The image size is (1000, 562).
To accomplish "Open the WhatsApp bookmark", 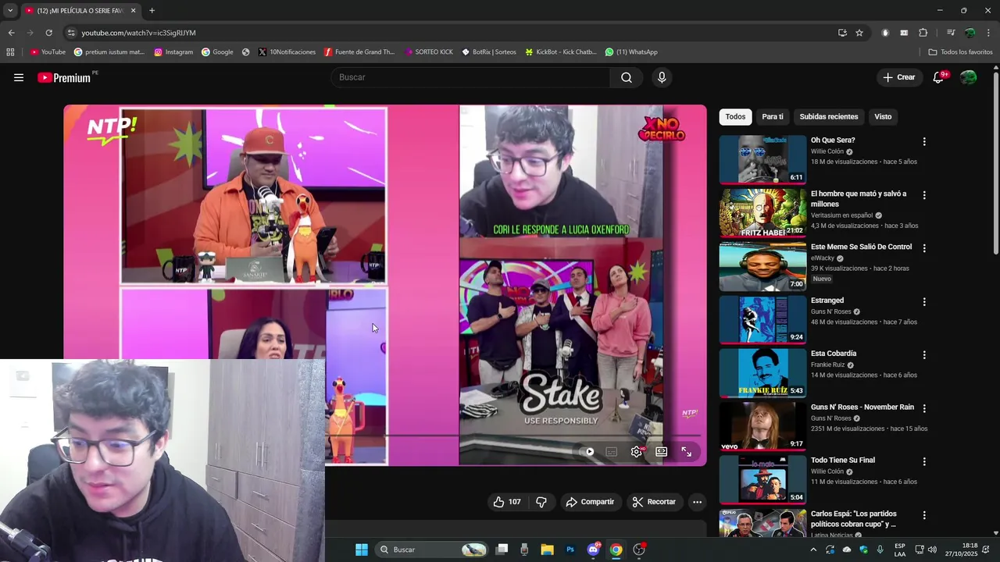I will coord(631,52).
